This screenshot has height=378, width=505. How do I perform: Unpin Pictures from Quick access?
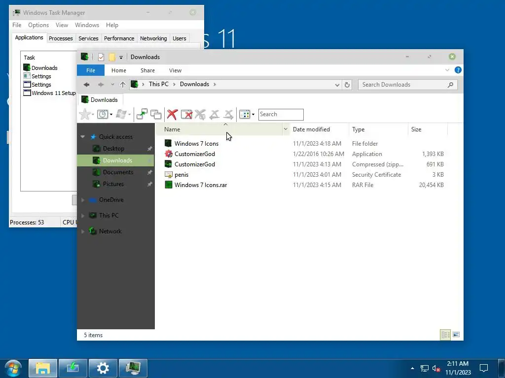point(150,184)
